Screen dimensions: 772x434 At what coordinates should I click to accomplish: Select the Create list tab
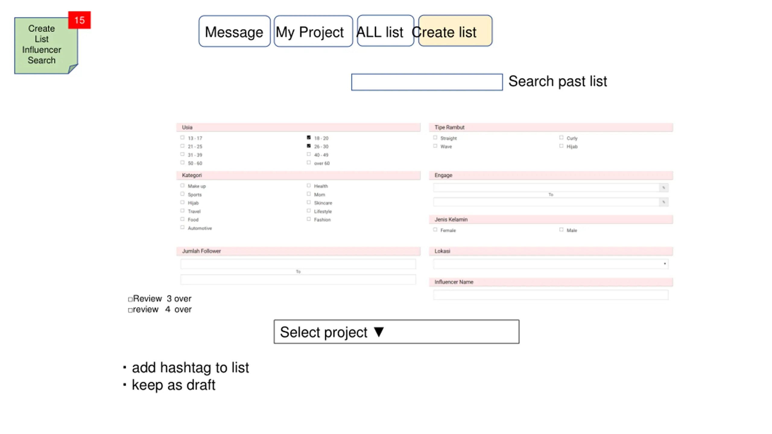(x=455, y=31)
